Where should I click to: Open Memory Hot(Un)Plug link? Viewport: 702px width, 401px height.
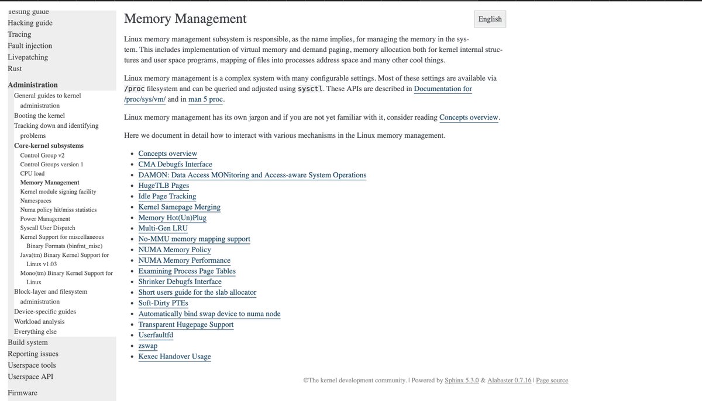pyautogui.click(x=173, y=218)
